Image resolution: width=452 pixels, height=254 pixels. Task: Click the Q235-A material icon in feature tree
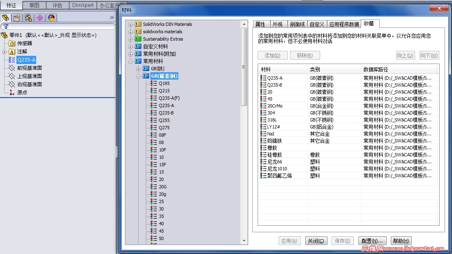pos(12,59)
